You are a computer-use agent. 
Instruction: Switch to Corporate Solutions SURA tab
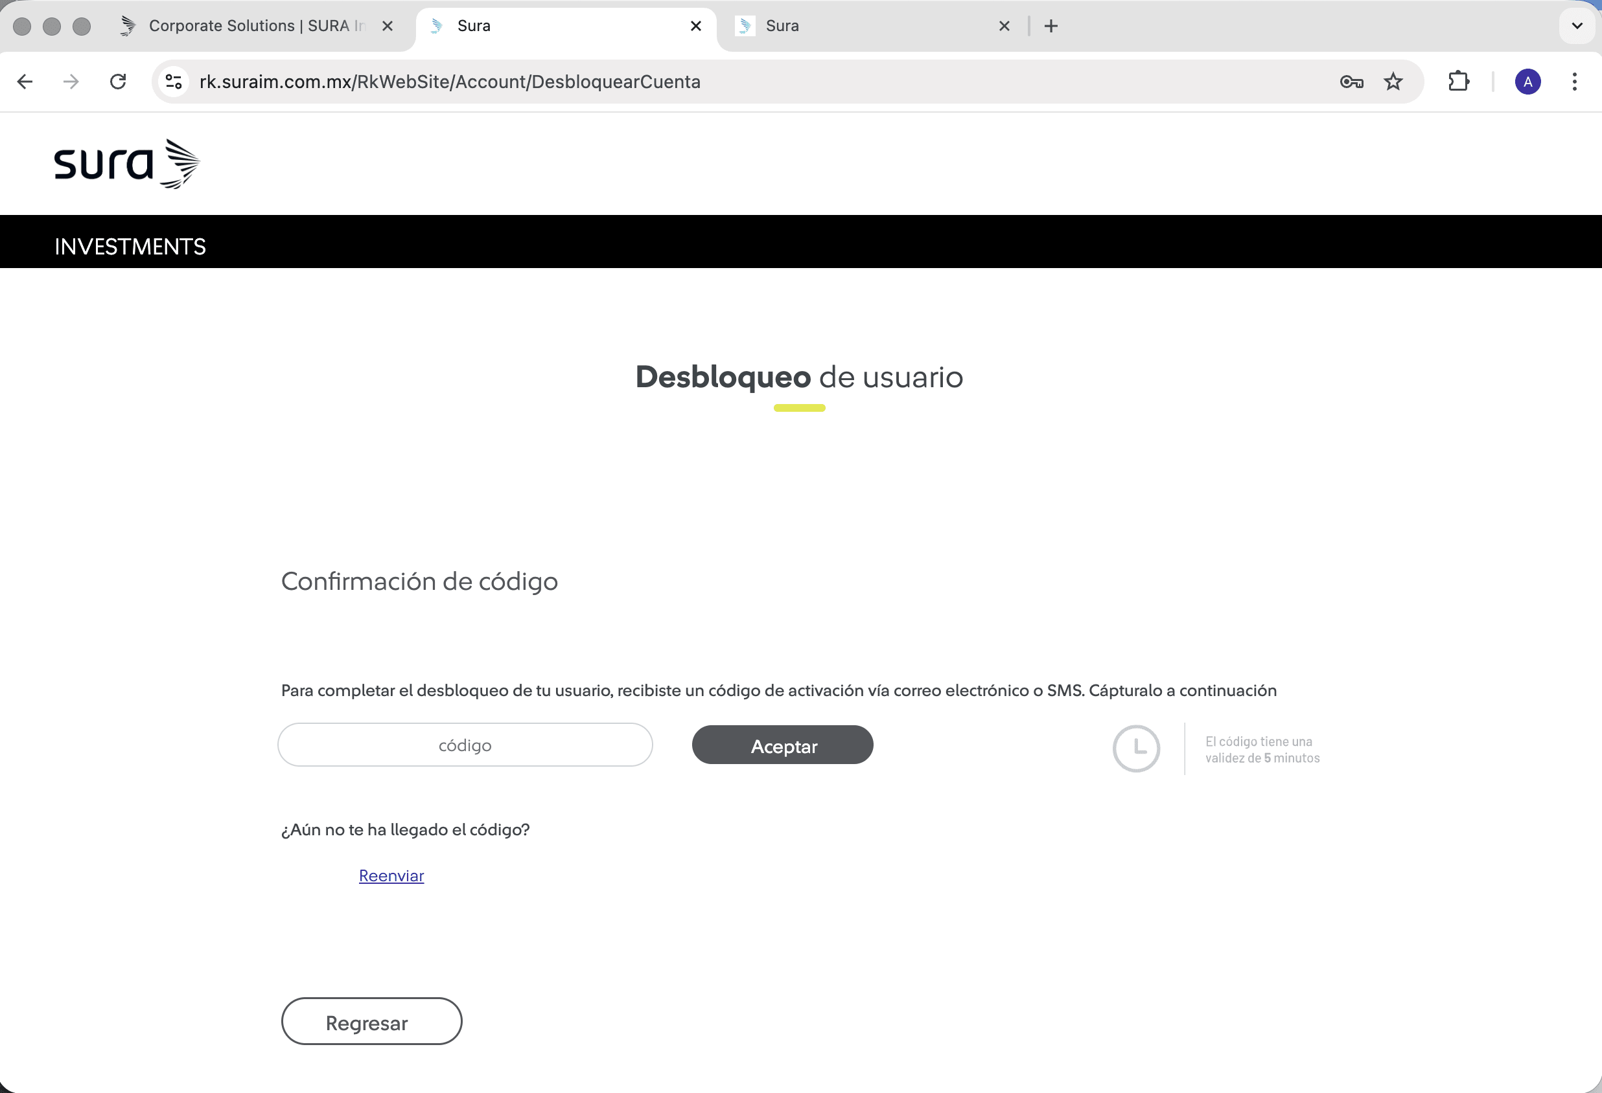point(255,26)
